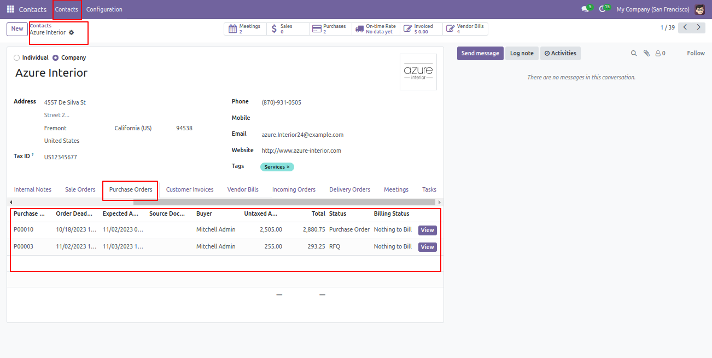Click the New button
The width and height of the screenshot is (712, 358).
coord(17,29)
